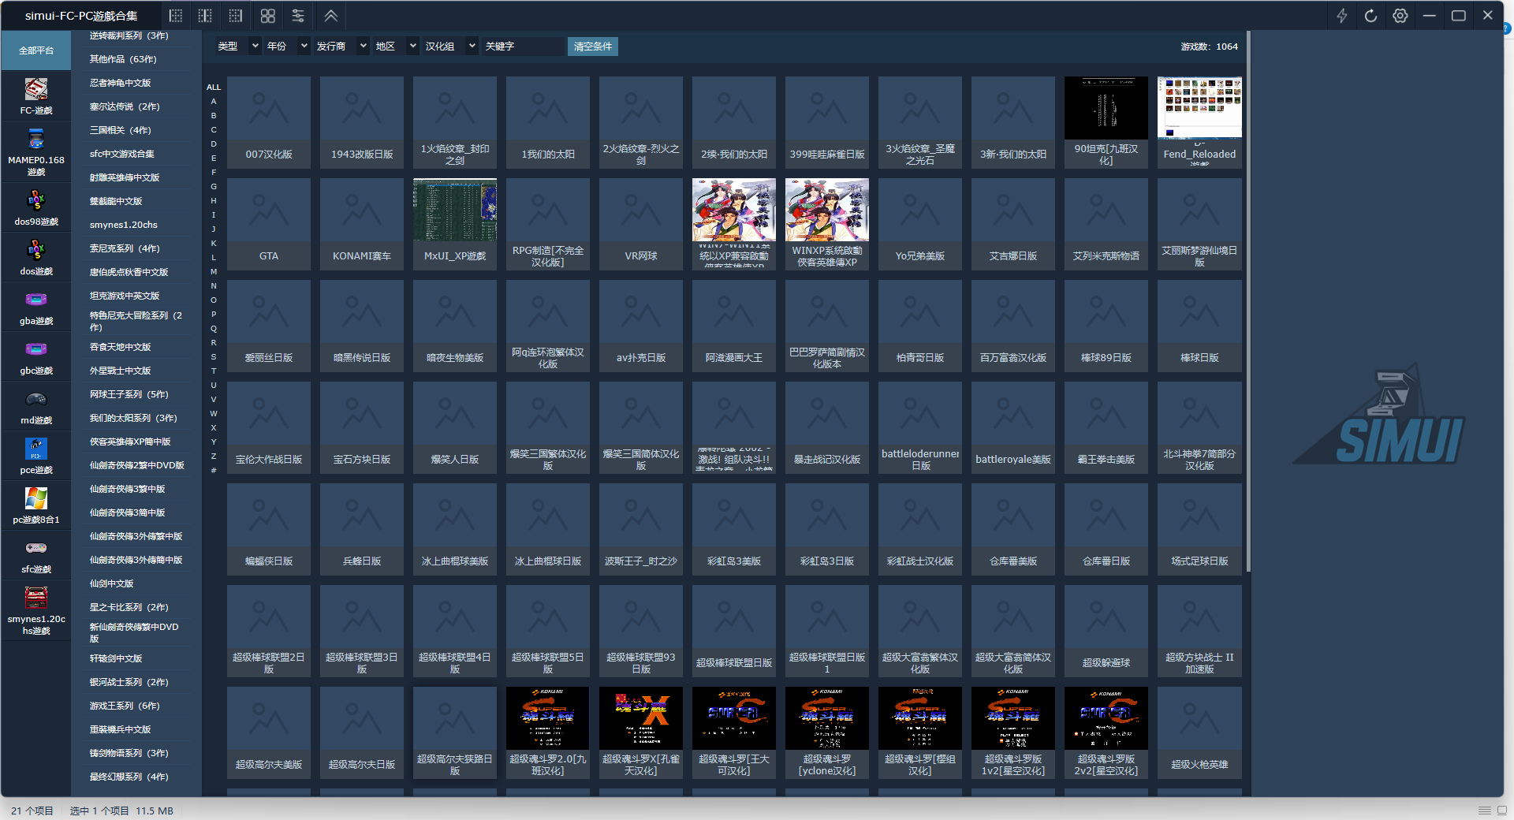
Task: Select the 全部平台 tab
Action: tap(36, 50)
